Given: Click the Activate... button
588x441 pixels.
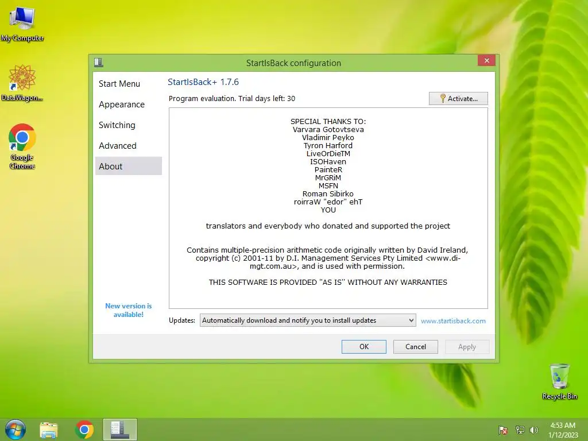Looking at the screenshot, I should 458,98.
